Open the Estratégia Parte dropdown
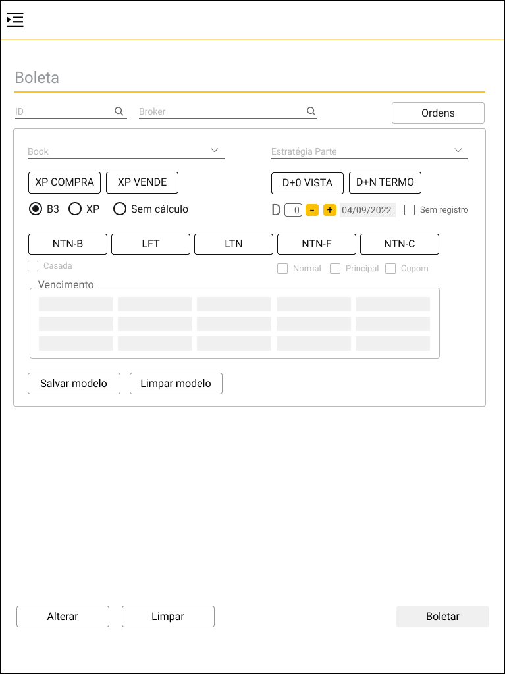Image resolution: width=505 pixels, height=674 pixels. (x=458, y=151)
